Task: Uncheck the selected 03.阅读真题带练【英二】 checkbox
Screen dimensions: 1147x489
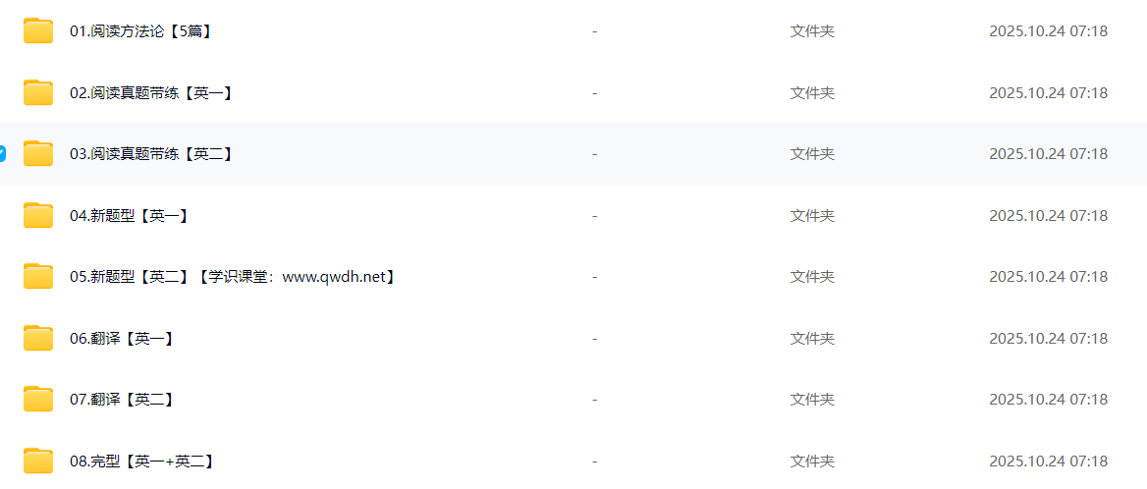Action: pyautogui.click(x=2, y=154)
